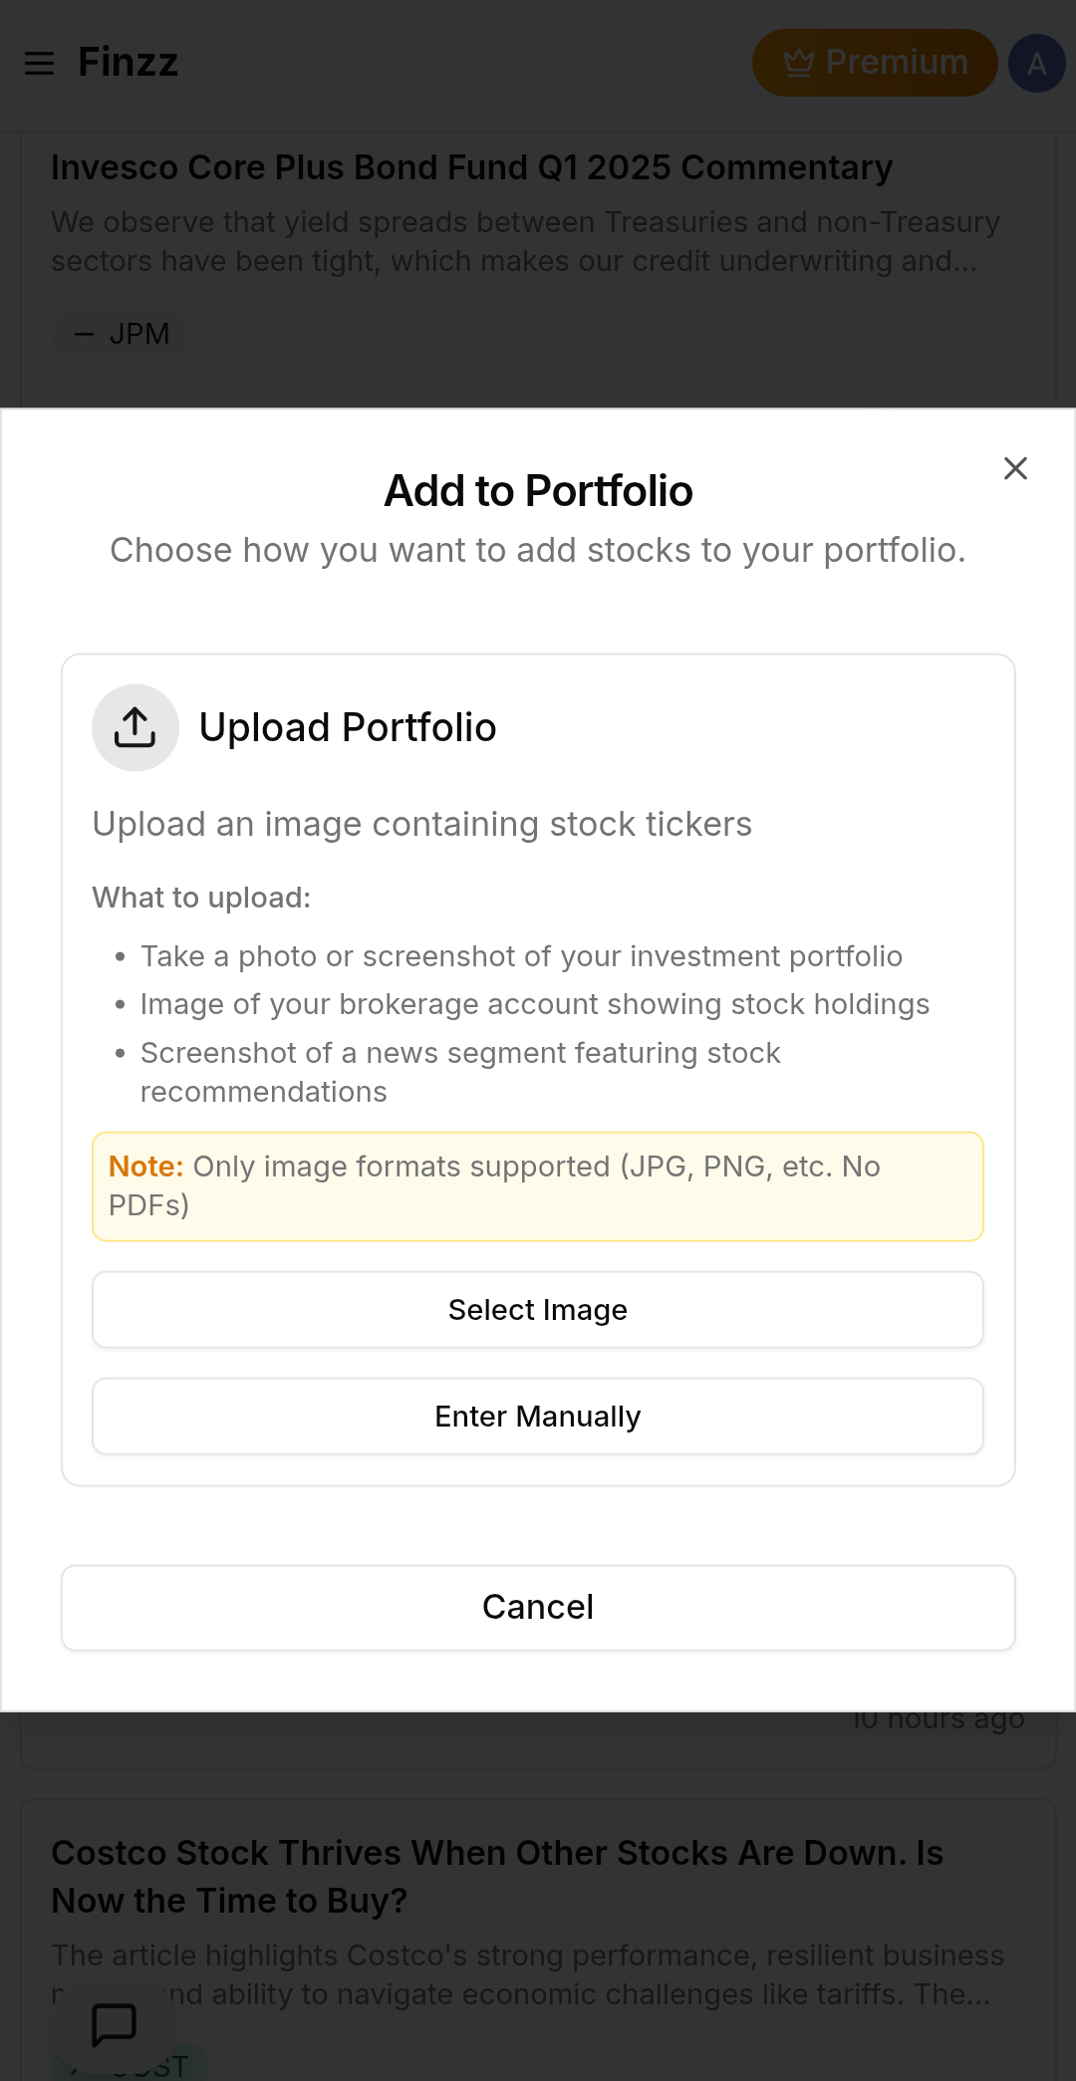Open the Costco Stock Thrives article
1076x2081 pixels.
point(496,1876)
